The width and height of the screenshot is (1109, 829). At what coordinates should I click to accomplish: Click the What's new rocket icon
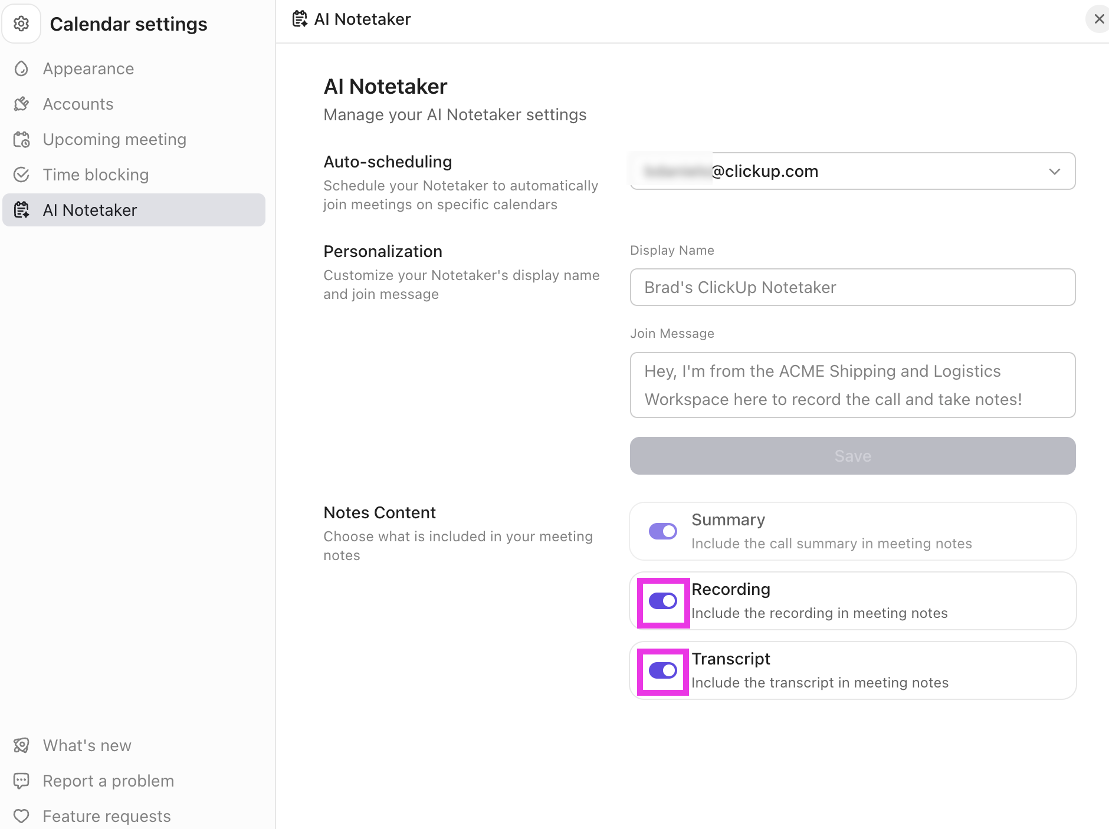tap(21, 746)
